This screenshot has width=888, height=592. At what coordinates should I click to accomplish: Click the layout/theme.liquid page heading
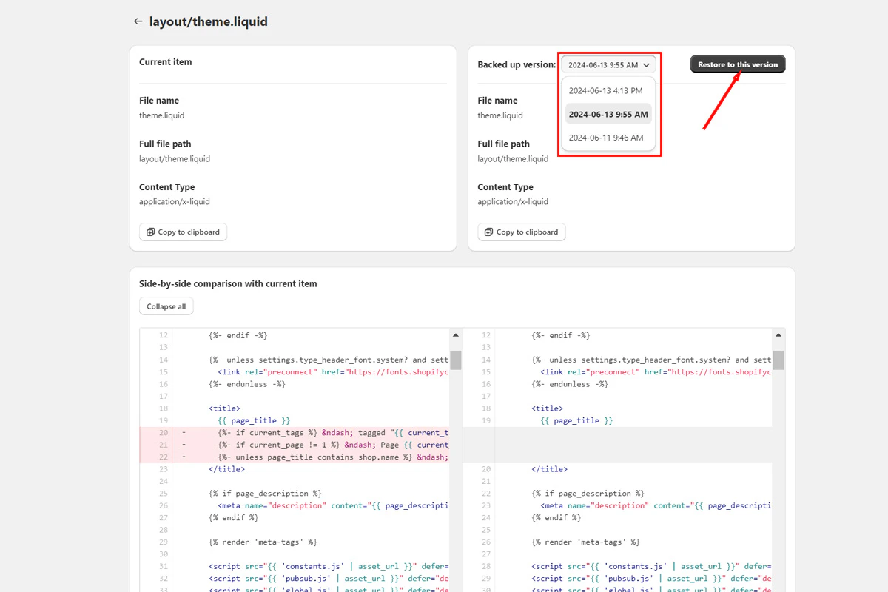(x=209, y=21)
